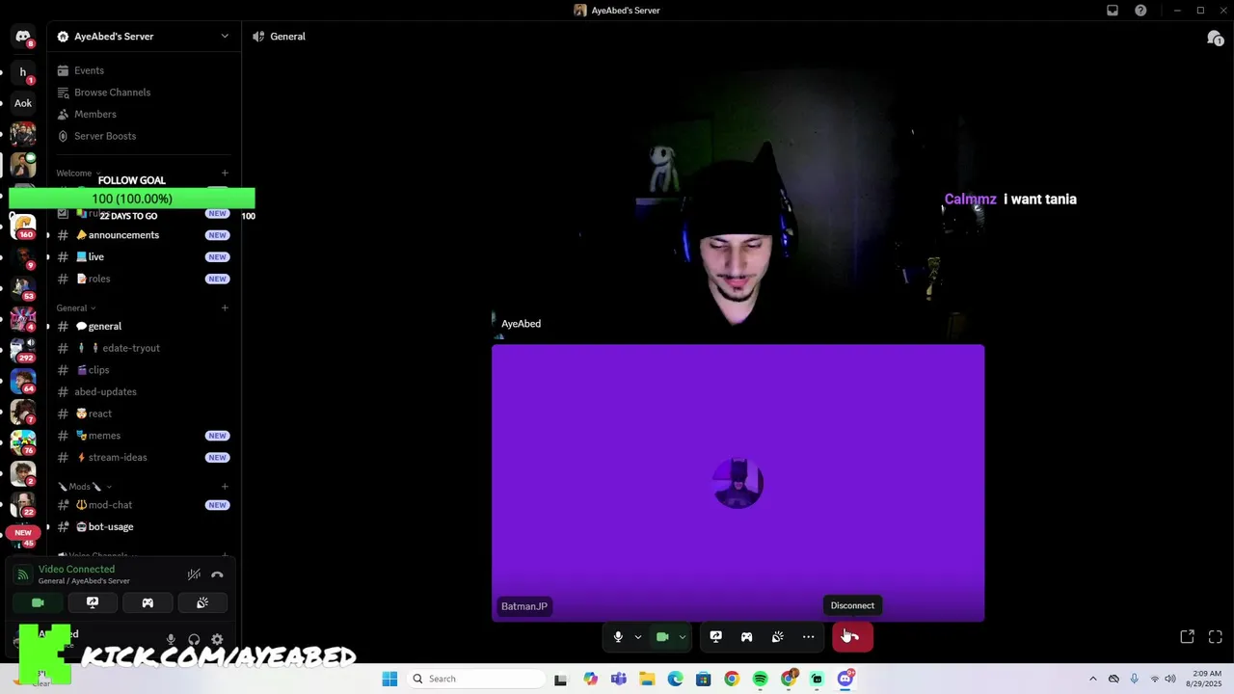Add channel to Welcome category
Screen dimensions: 1234x694
[x=225, y=173]
